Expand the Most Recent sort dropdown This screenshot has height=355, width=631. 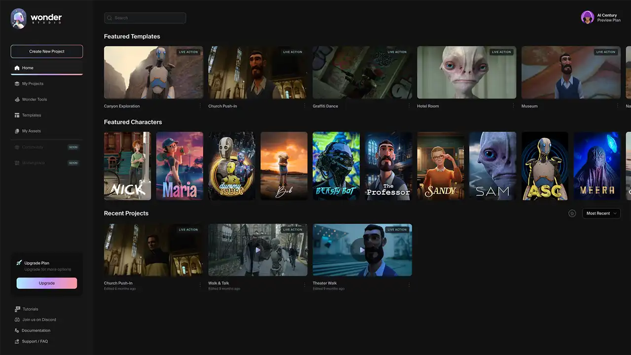[601, 213]
